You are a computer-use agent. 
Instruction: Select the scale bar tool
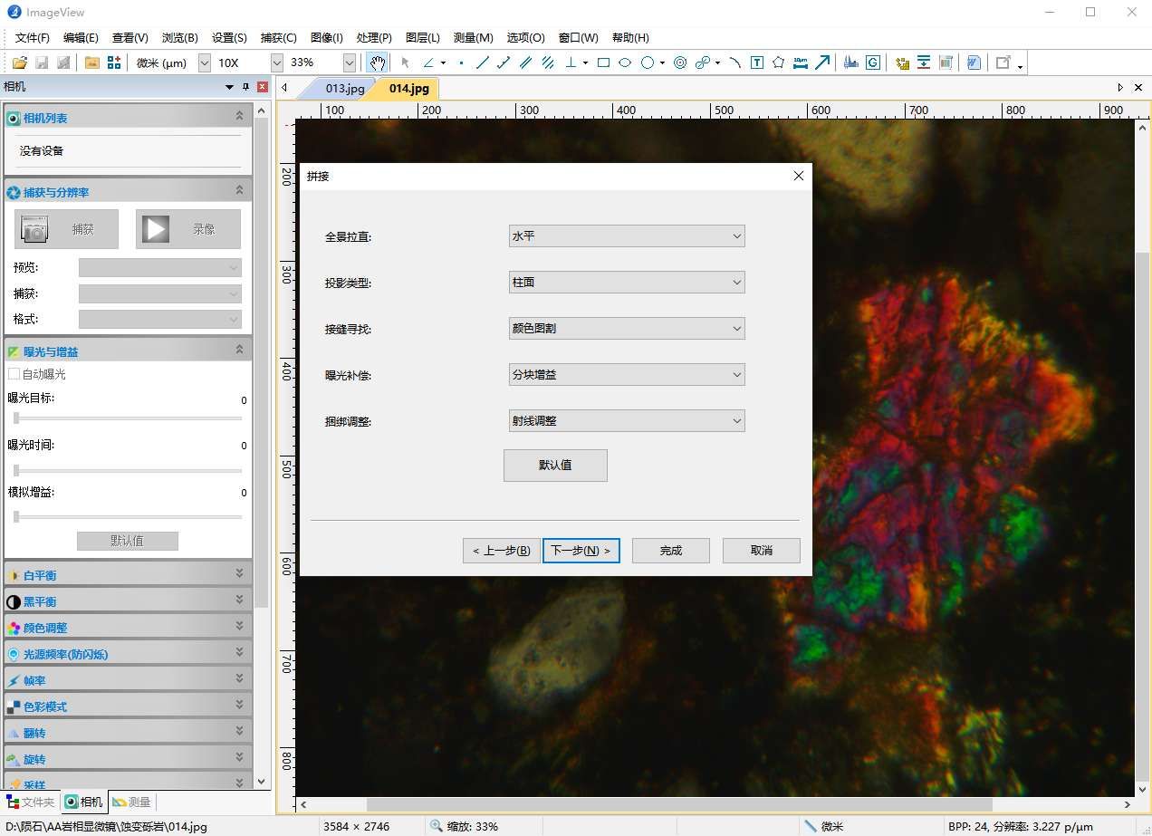(x=801, y=62)
